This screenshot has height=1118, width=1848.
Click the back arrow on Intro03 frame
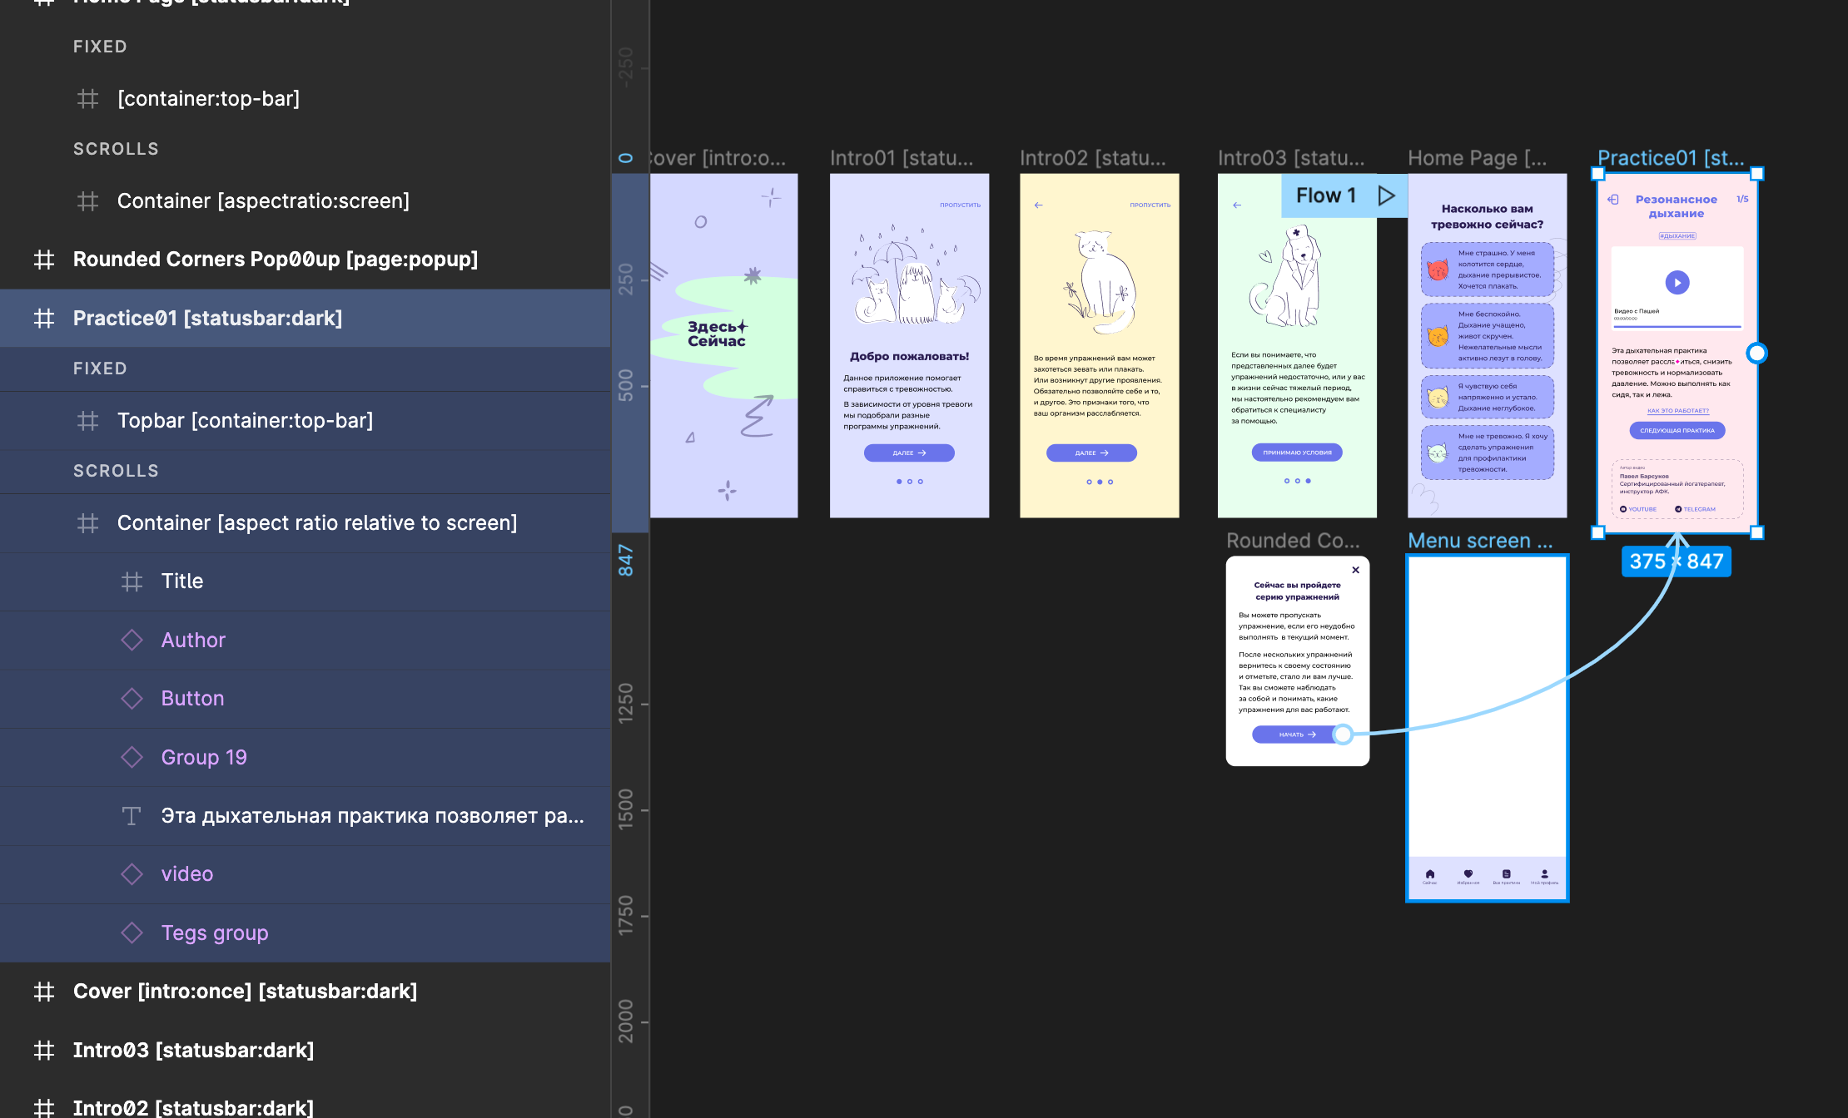point(1237,205)
